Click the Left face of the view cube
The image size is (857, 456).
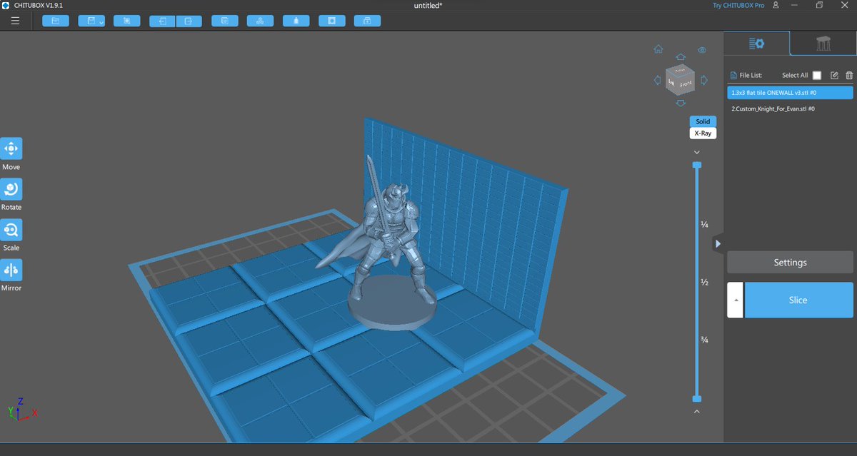tap(671, 83)
